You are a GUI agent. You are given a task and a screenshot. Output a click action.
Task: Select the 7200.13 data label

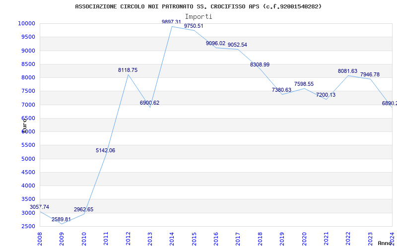[x=326, y=95]
